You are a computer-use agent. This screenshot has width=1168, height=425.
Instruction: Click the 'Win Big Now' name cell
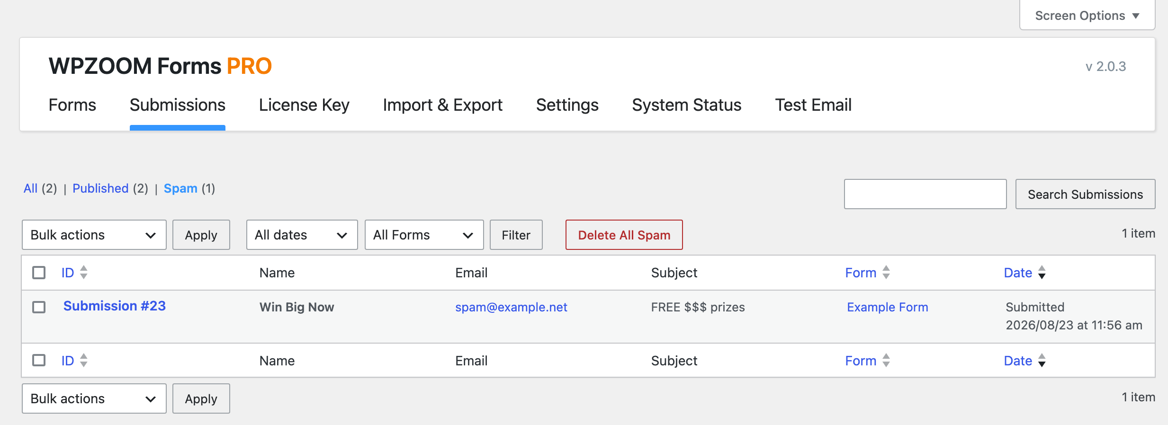[296, 307]
